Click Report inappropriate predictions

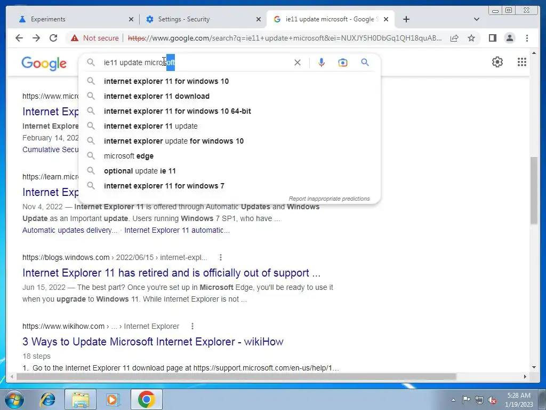(329, 199)
